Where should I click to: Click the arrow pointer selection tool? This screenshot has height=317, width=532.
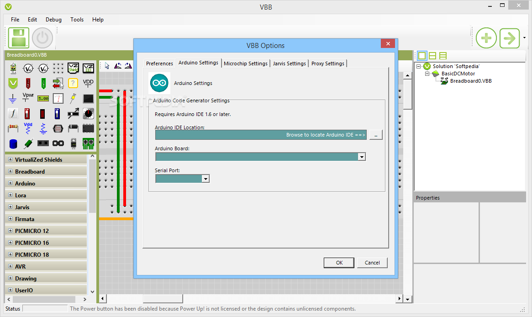(107, 65)
